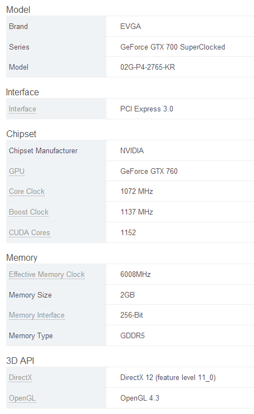Click the GeForce GTX 760 value

click(149, 172)
